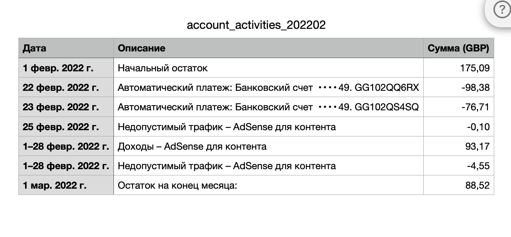Click the 25 февр. 2022 г. date cell
The image size is (511, 237).
(66, 127)
